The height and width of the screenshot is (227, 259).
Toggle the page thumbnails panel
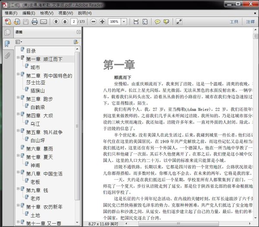point(7,33)
